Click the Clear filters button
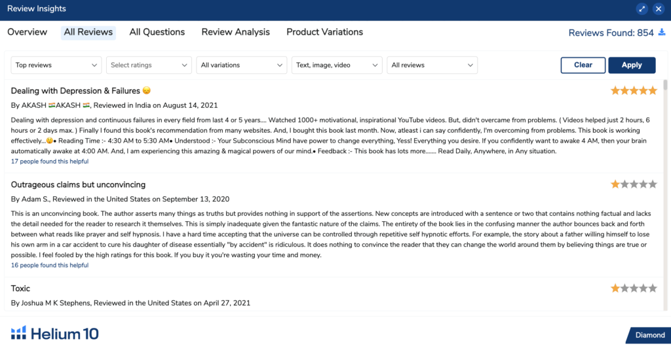Viewport: 671px width, 352px height. click(x=583, y=65)
